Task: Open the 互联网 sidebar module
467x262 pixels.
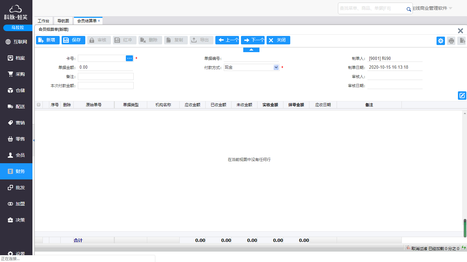Action: (x=16, y=42)
